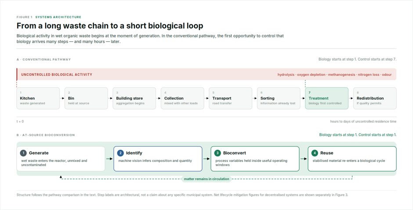
Task: Click the 'waste generated' subtitle
Action: [33, 103]
